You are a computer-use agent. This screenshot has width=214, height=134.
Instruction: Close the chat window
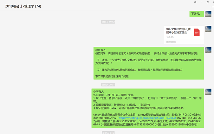coord(212,2)
